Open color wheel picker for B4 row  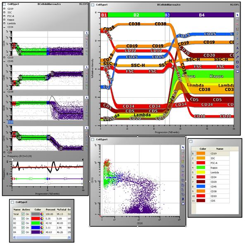pyautogui.click(x=42, y=232)
